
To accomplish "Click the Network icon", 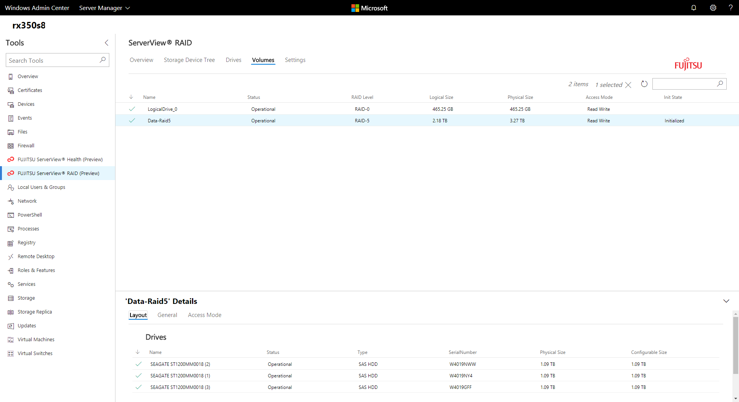I will pos(11,201).
